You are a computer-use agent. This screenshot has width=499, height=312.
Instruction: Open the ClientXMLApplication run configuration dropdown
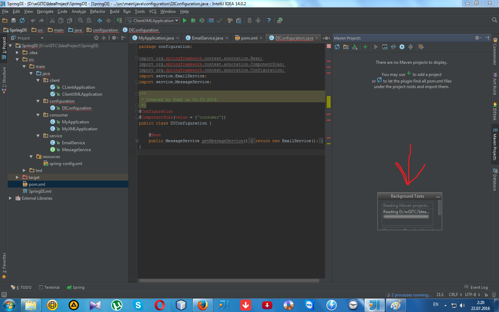tap(153, 20)
